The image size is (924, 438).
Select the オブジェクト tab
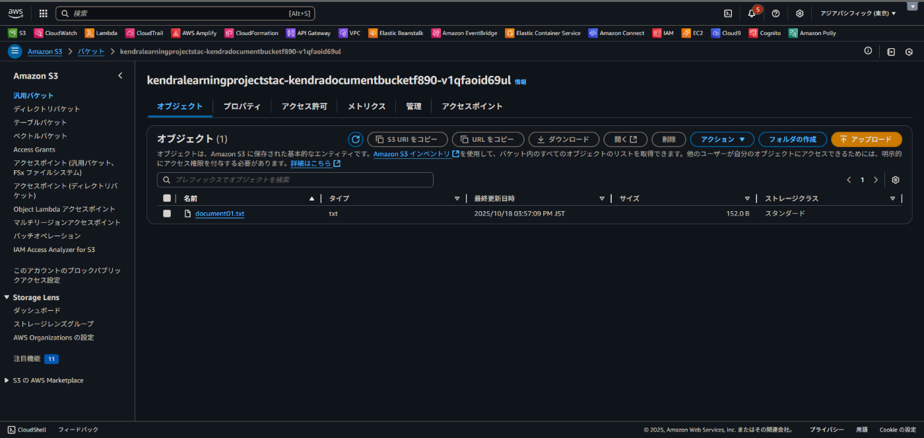180,106
